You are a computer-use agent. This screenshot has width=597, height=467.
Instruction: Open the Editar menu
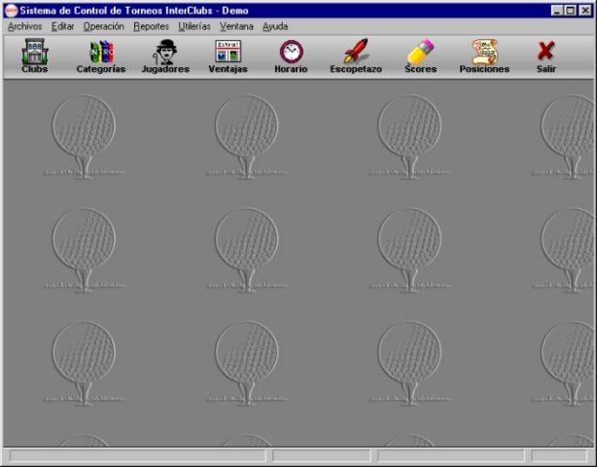62,26
